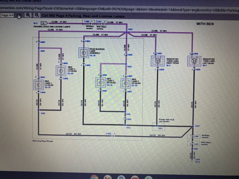Viewport: 239px width, 179px height.
Task: Click the S424 splice label
Action: (x=129, y=66)
